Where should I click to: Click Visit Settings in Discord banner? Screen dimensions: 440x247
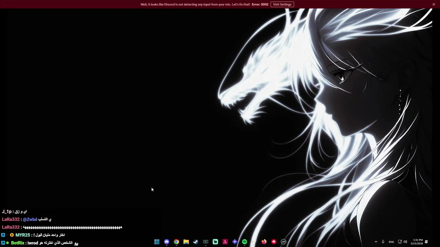(x=282, y=4)
